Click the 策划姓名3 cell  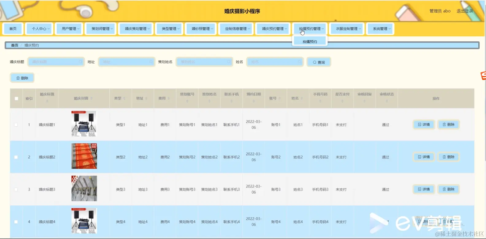tap(209, 189)
